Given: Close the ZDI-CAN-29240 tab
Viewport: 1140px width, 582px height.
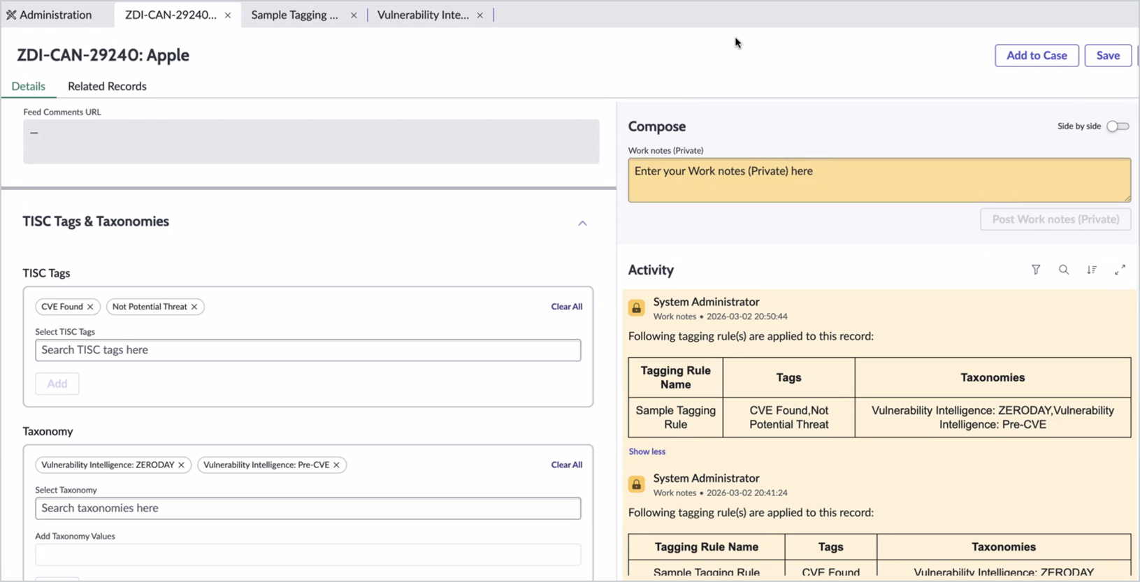Looking at the screenshot, I should click(228, 15).
